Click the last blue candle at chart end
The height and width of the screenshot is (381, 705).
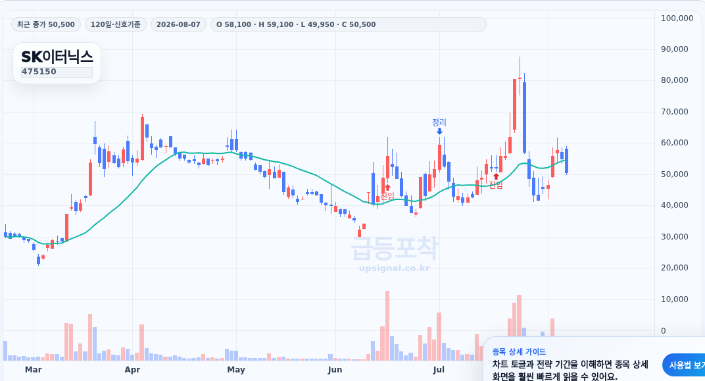[566, 161]
